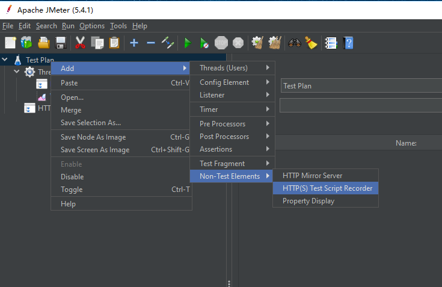
Task: Choose Save Selection As...
Action: pos(121,123)
